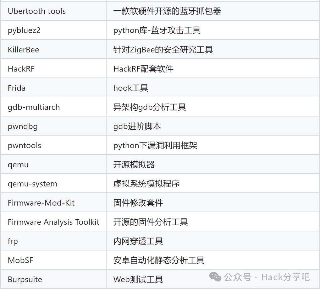Click the 'KillerBee' tool name
This screenshot has width=320, height=290.
point(23,50)
